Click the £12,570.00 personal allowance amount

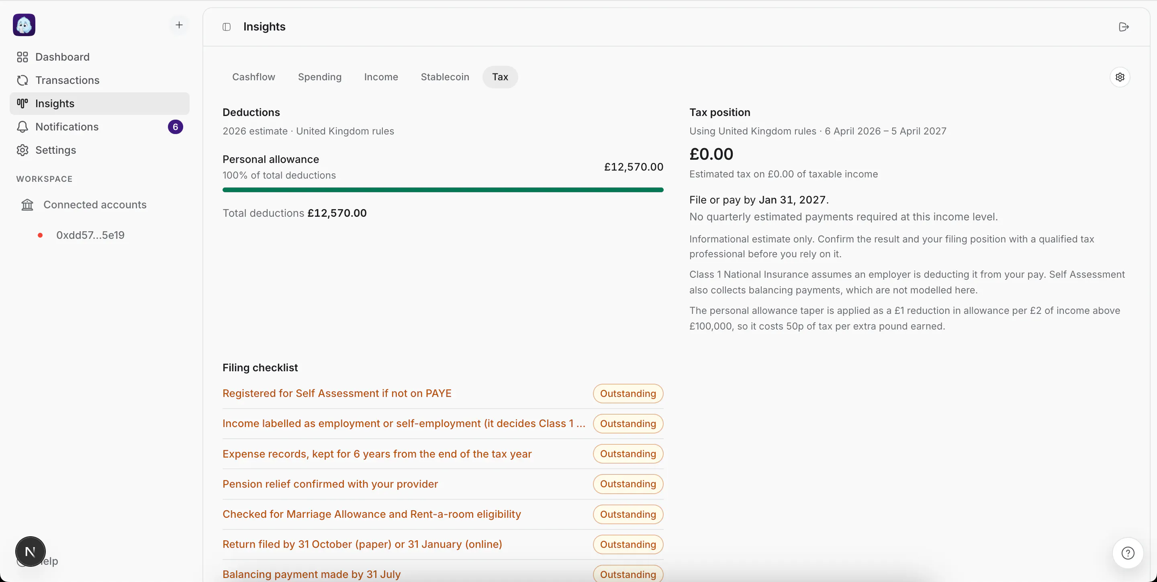tap(633, 167)
